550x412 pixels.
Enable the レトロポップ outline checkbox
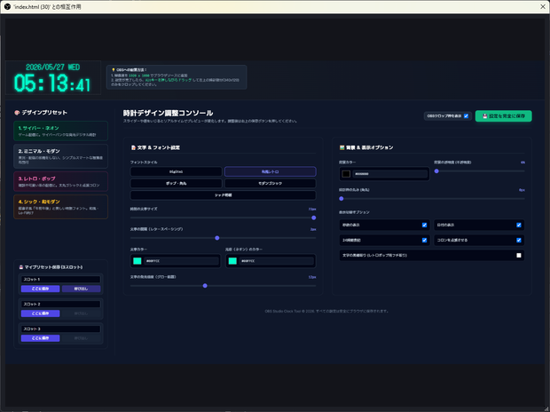tap(519, 256)
